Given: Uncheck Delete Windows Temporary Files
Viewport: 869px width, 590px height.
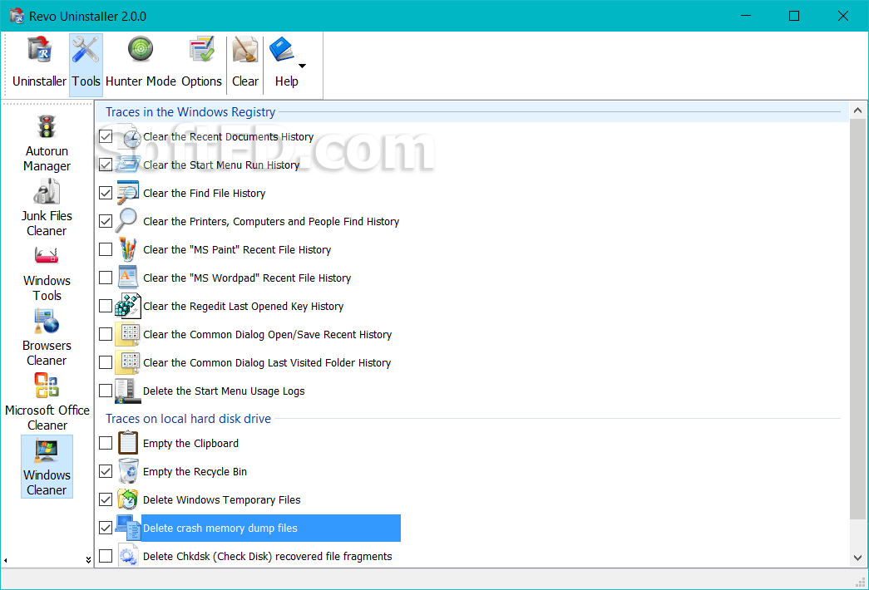Looking at the screenshot, I should click(x=106, y=499).
